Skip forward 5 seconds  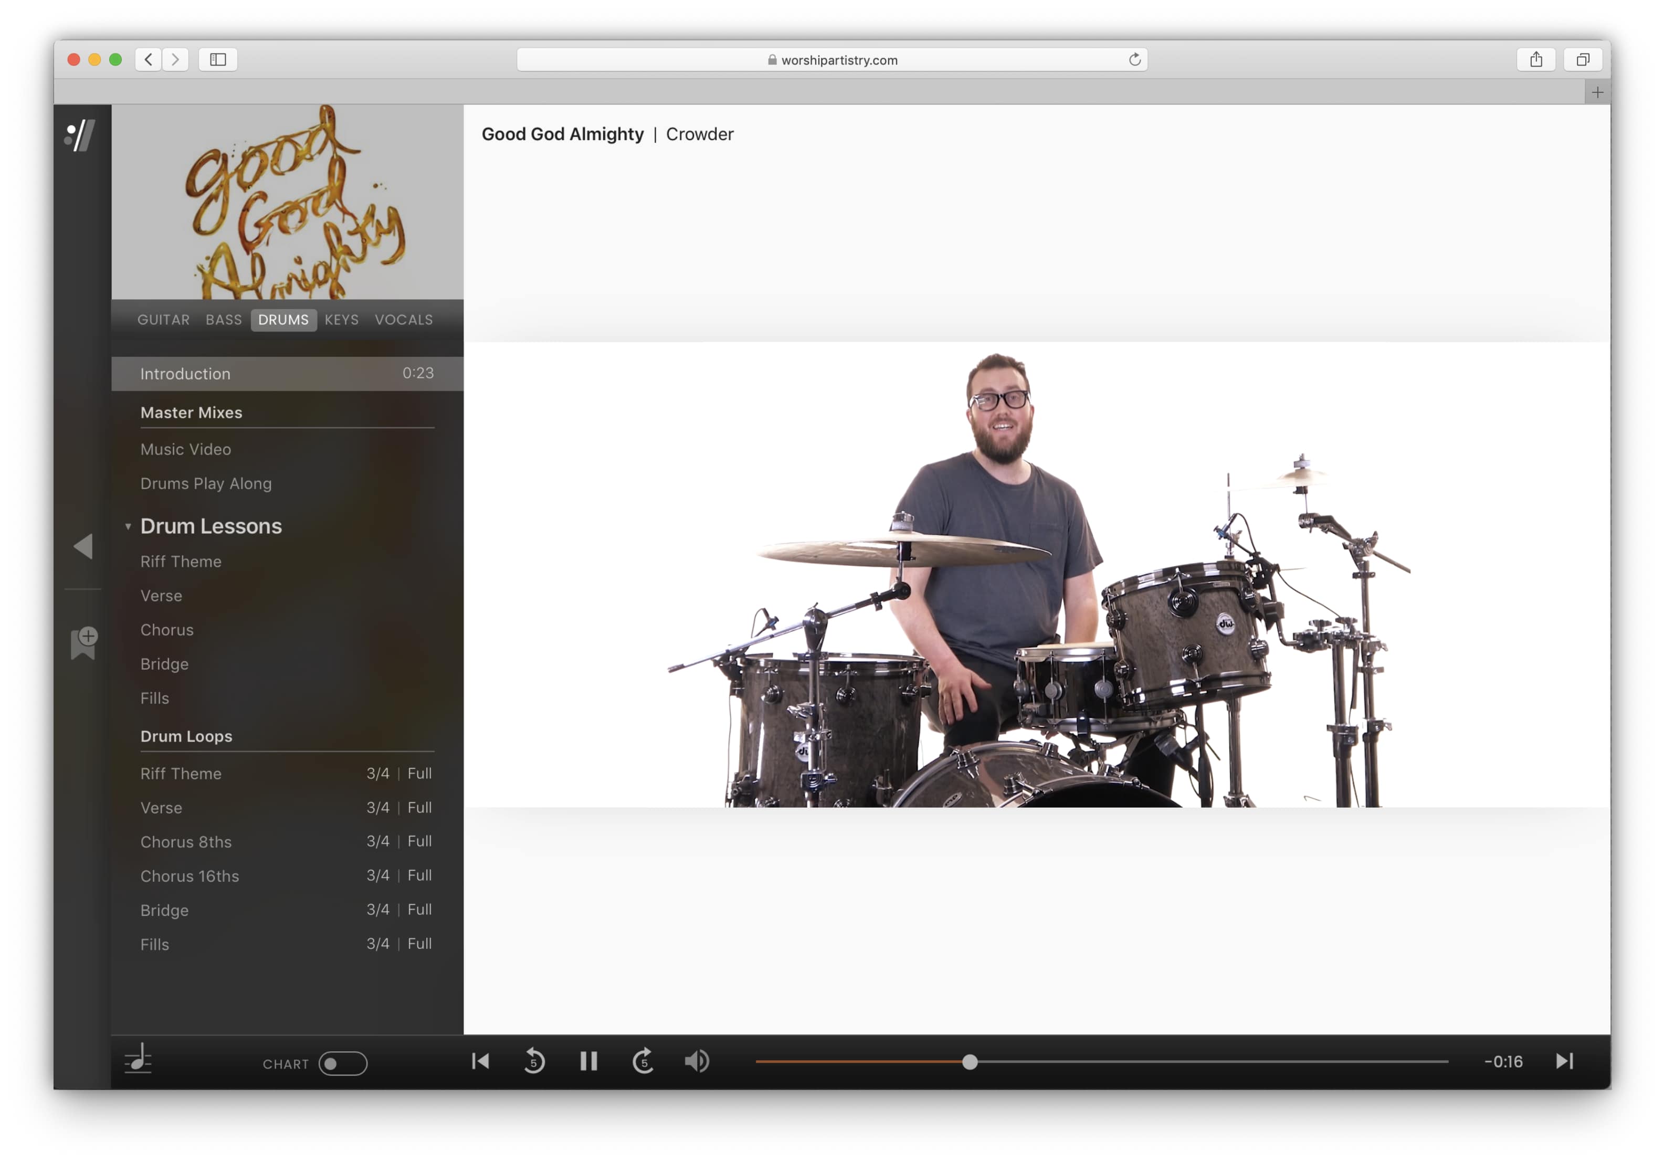pyautogui.click(x=643, y=1062)
